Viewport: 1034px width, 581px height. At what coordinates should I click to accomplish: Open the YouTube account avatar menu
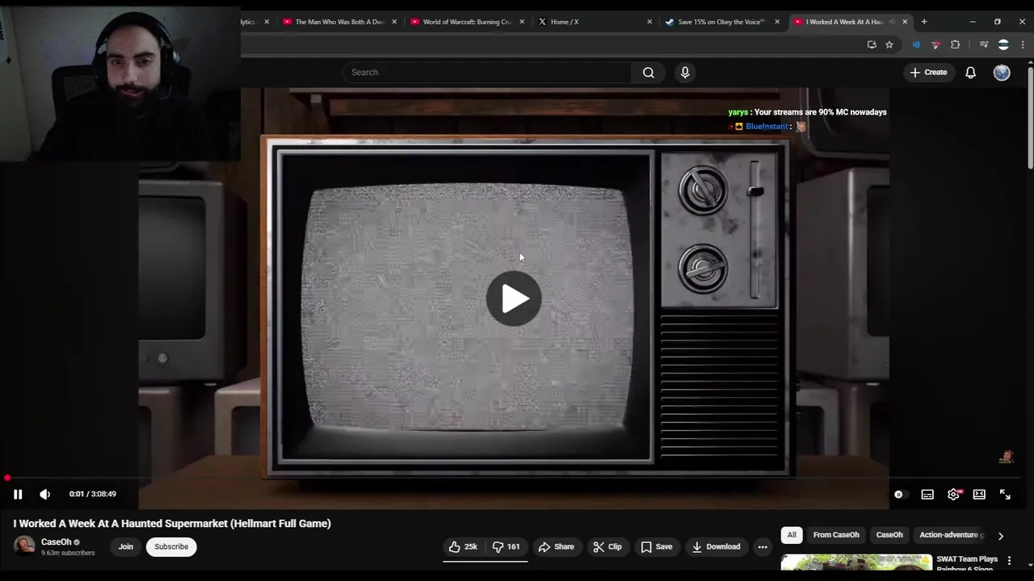point(1002,73)
